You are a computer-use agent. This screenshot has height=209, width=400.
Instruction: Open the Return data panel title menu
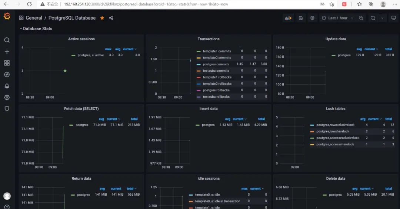pyautogui.click(x=81, y=178)
